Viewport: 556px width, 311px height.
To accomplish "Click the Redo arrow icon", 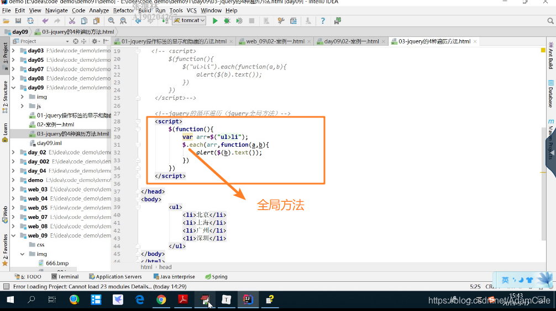I will pos(57,21).
